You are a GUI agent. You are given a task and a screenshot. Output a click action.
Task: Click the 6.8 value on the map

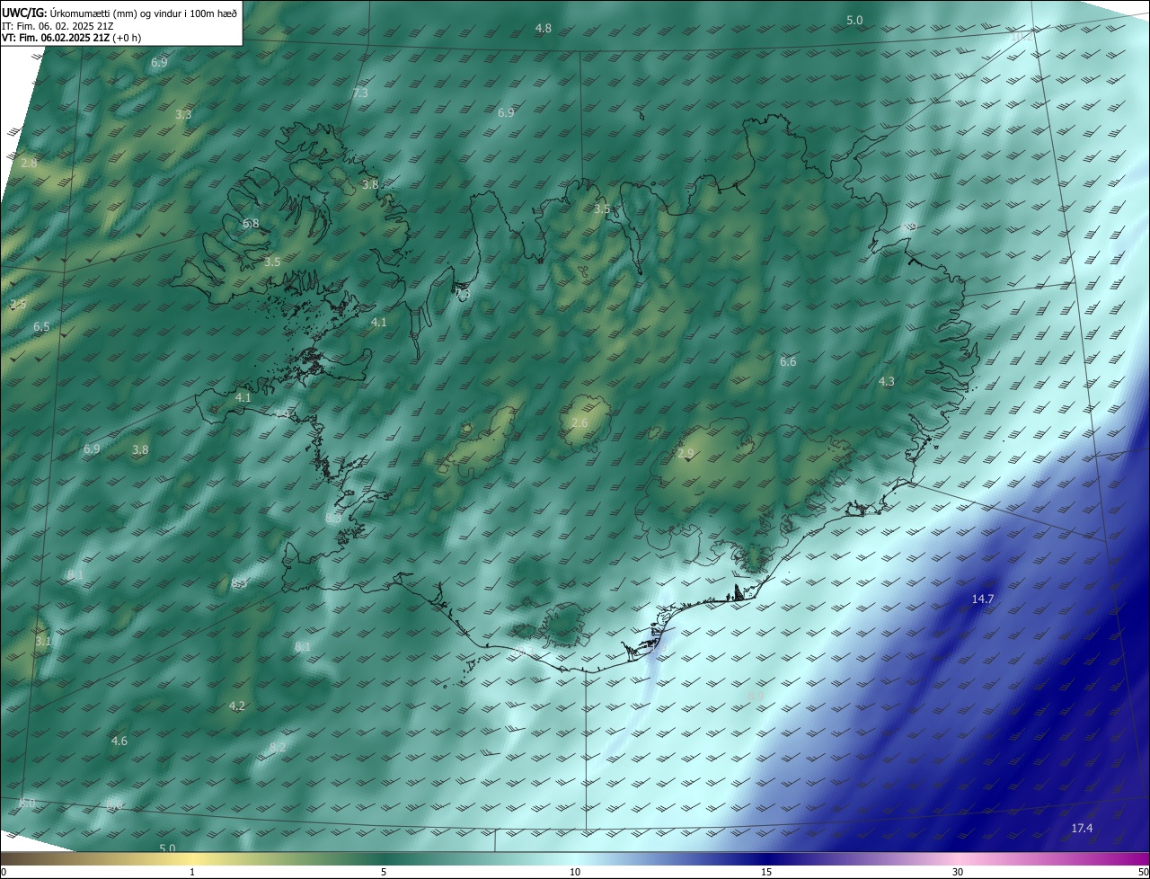pos(251,224)
